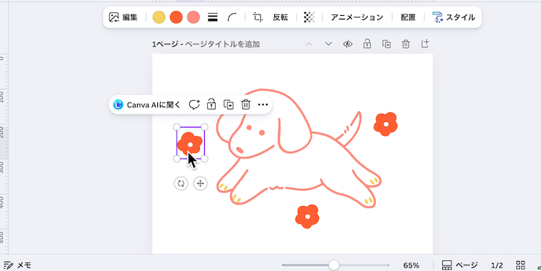
Task: Open the メモ notes panel
Action: tap(17, 265)
